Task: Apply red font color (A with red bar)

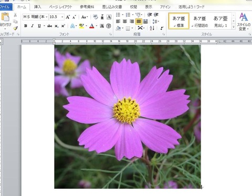Action: tap(92, 26)
